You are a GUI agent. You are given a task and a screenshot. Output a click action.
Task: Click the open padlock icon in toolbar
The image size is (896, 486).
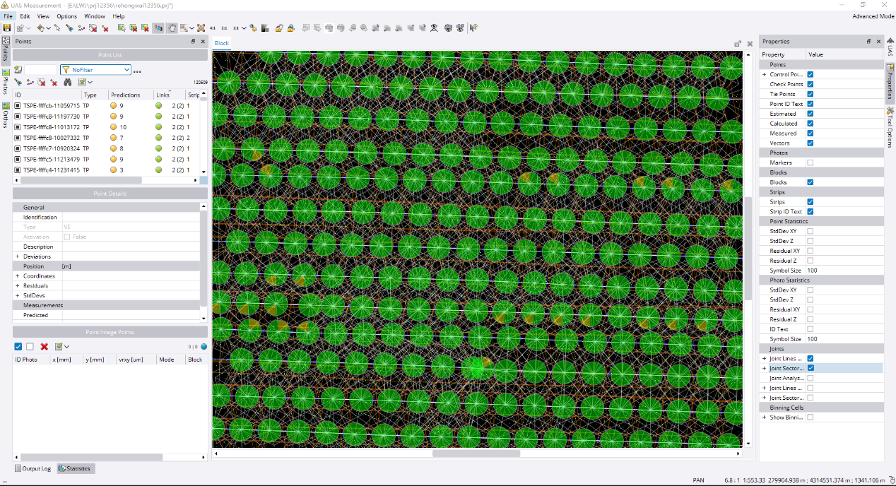coord(279,28)
